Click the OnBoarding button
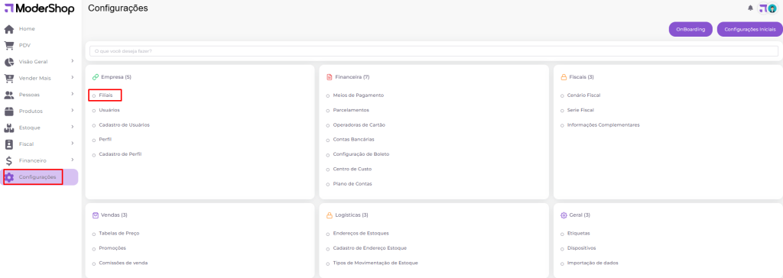Viewport: 783px width, 278px height. [690, 30]
